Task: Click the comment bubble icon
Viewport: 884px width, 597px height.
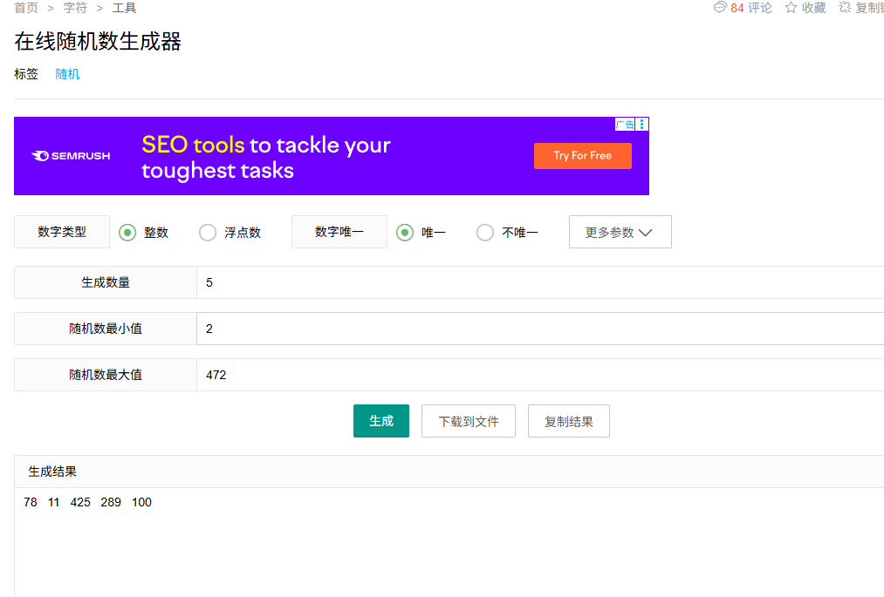Action: coord(720,8)
